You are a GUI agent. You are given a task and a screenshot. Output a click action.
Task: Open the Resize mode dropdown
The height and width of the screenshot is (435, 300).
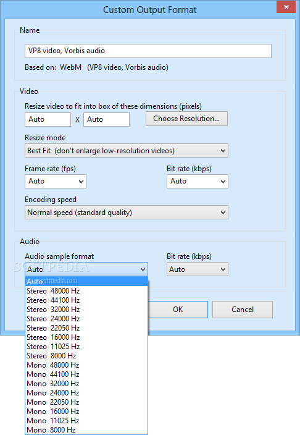(x=127, y=150)
